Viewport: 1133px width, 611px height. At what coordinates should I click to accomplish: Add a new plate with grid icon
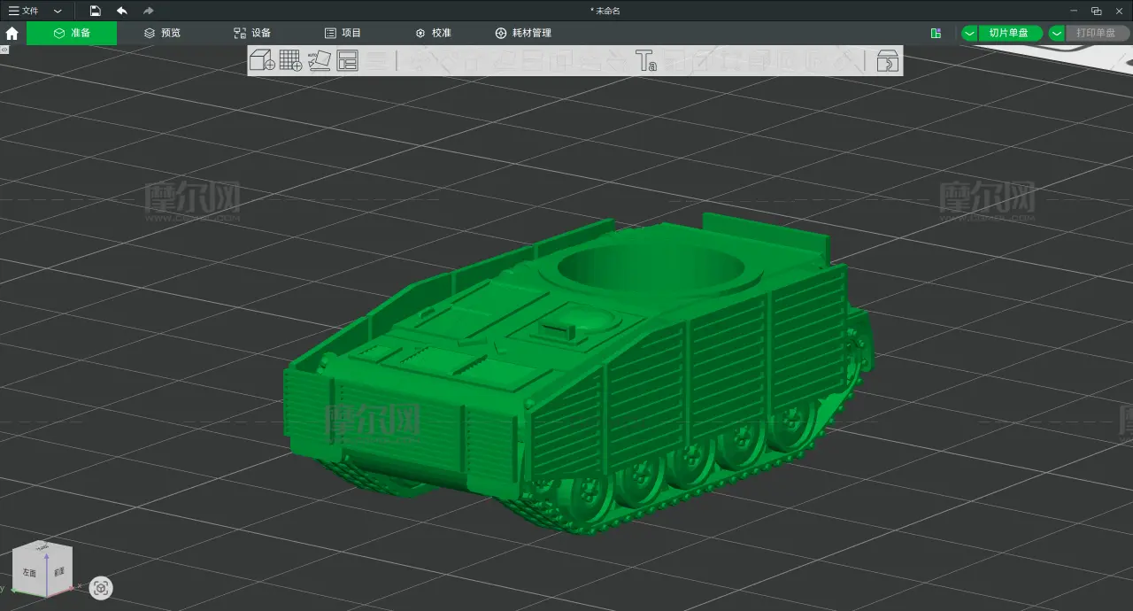tap(290, 60)
